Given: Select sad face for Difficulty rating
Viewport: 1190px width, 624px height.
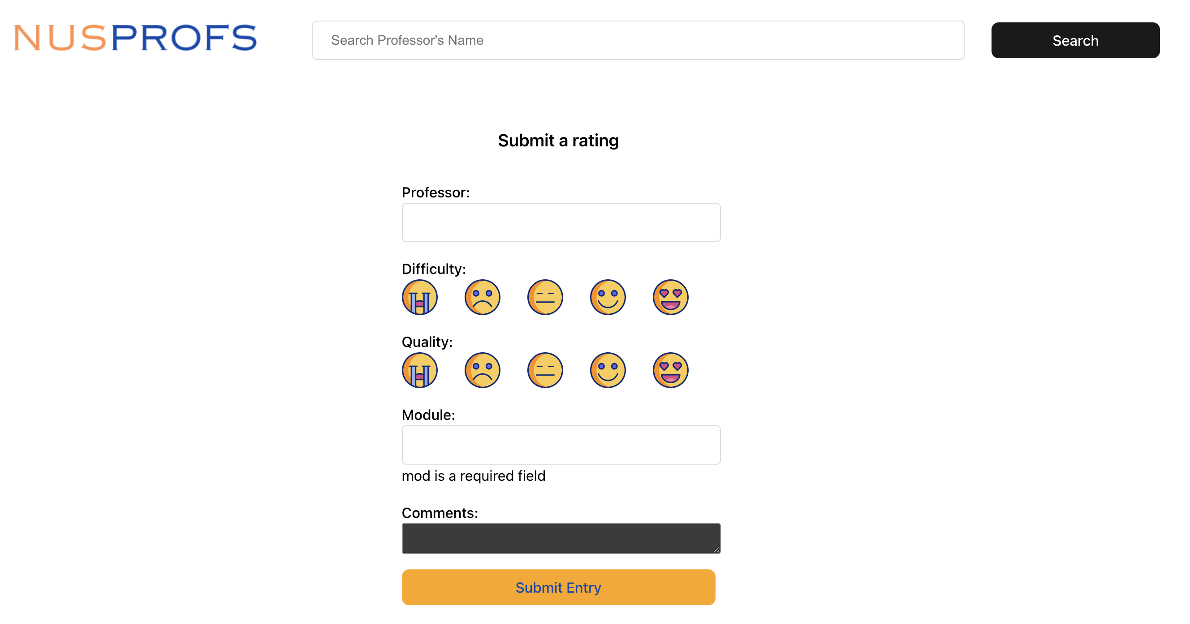Looking at the screenshot, I should (482, 297).
